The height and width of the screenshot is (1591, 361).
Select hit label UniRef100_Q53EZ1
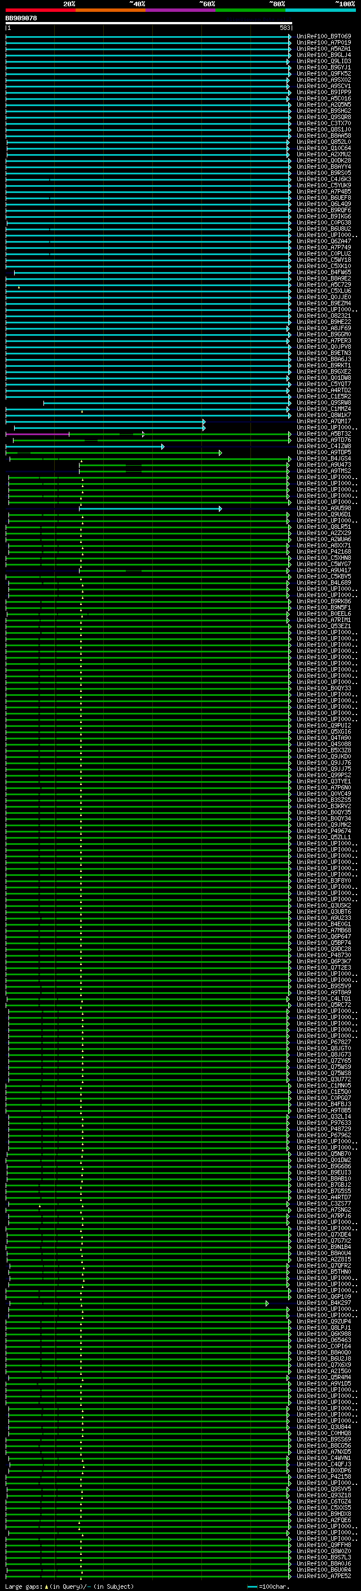324,626
